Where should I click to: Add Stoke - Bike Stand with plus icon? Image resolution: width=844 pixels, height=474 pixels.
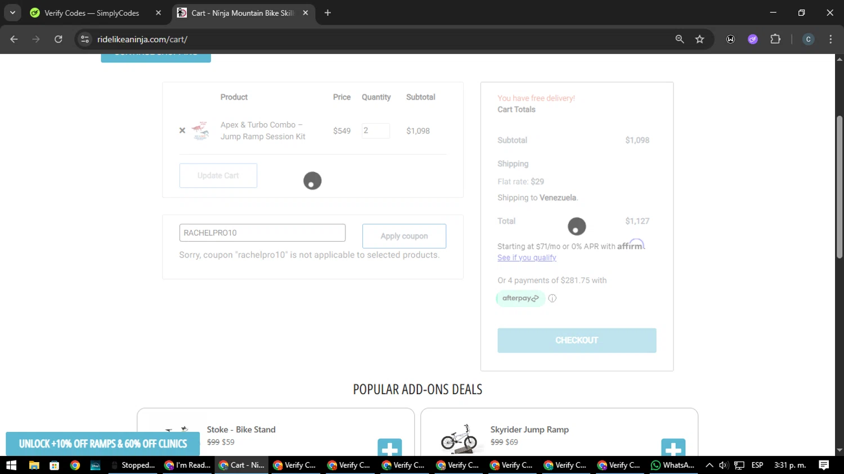pos(390,448)
